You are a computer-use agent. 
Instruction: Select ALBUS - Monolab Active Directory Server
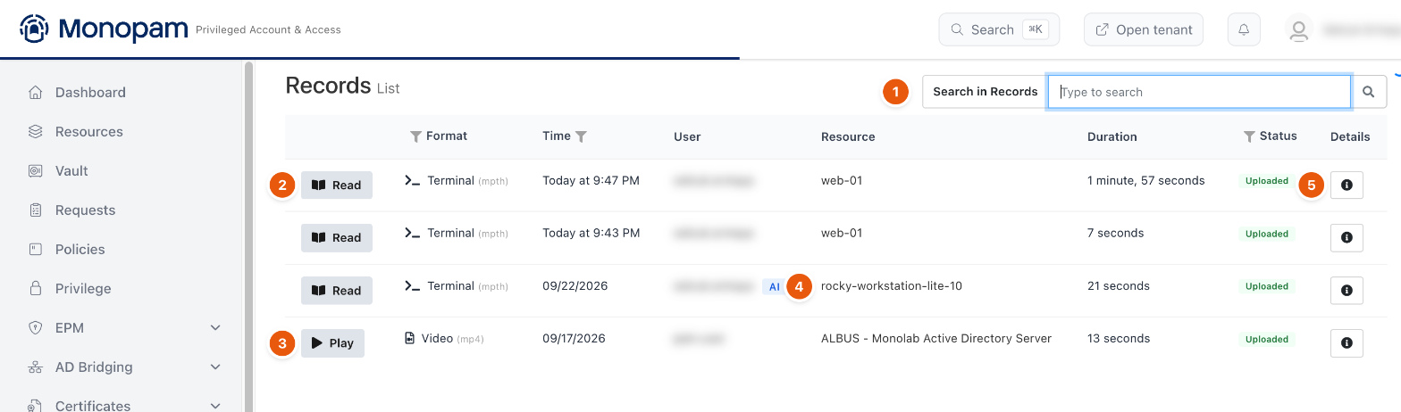936,339
